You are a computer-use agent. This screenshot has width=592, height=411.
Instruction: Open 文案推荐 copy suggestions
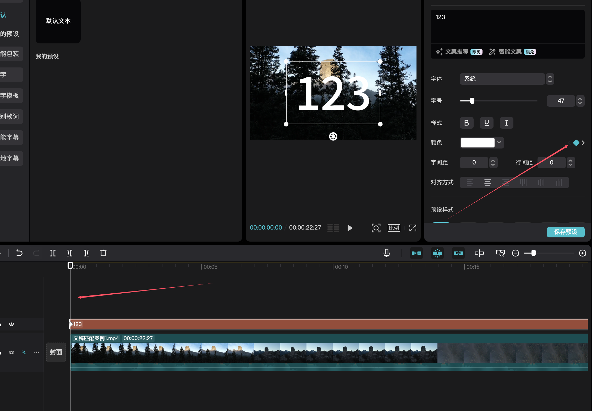tap(459, 52)
